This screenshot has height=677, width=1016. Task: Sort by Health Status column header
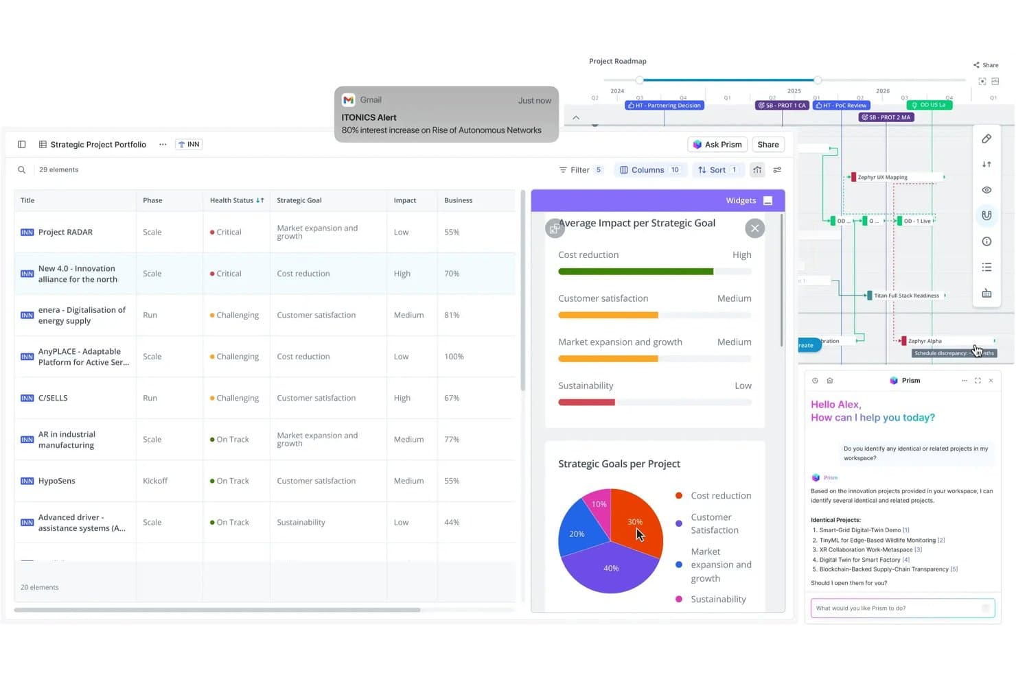[x=236, y=201]
